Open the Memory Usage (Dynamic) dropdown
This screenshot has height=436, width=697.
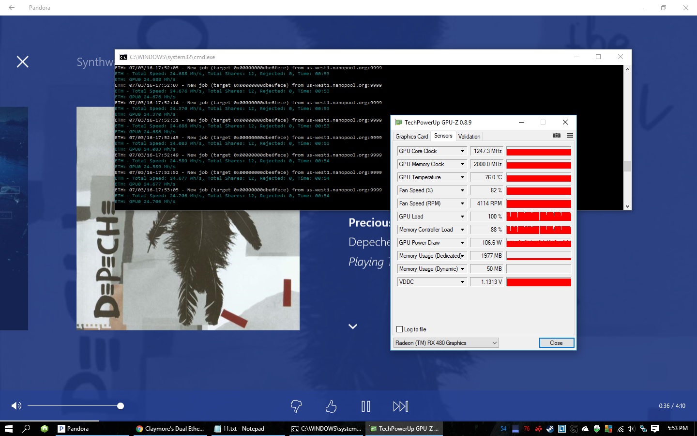(462, 269)
